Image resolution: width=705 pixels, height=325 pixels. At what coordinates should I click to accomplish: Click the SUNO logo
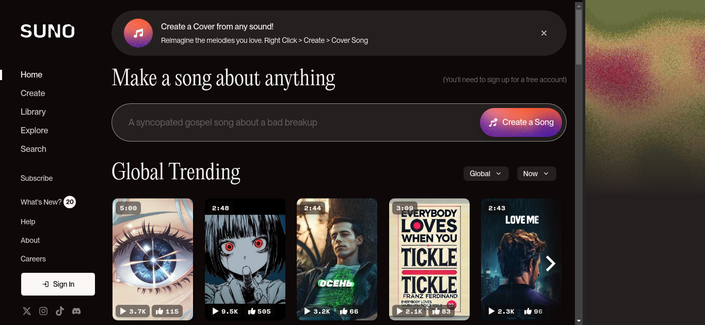click(47, 31)
